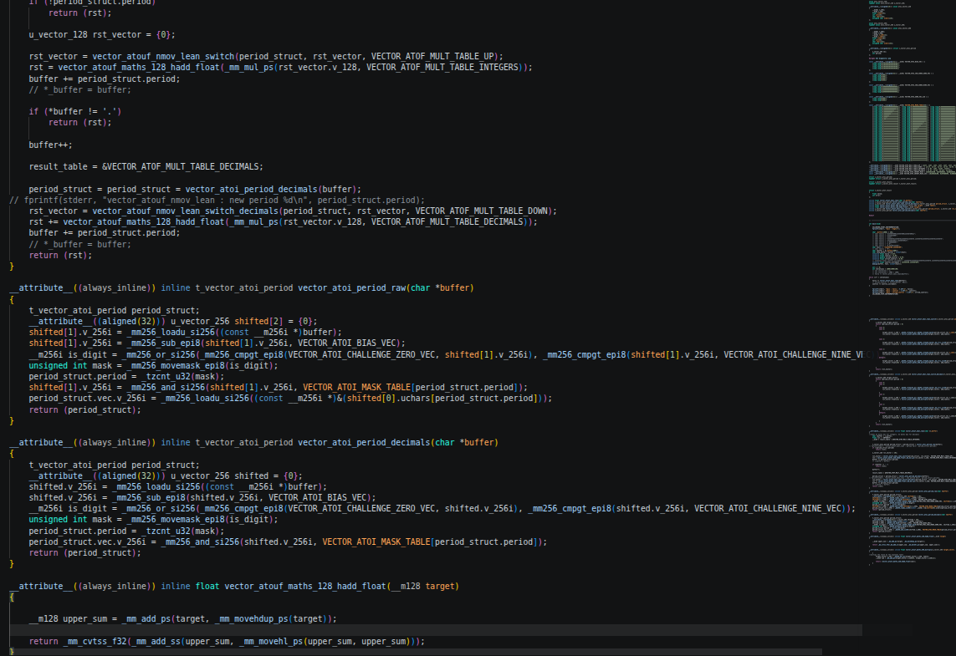
Task: Click the 'float' return type keyword
Action: pyautogui.click(x=207, y=586)
